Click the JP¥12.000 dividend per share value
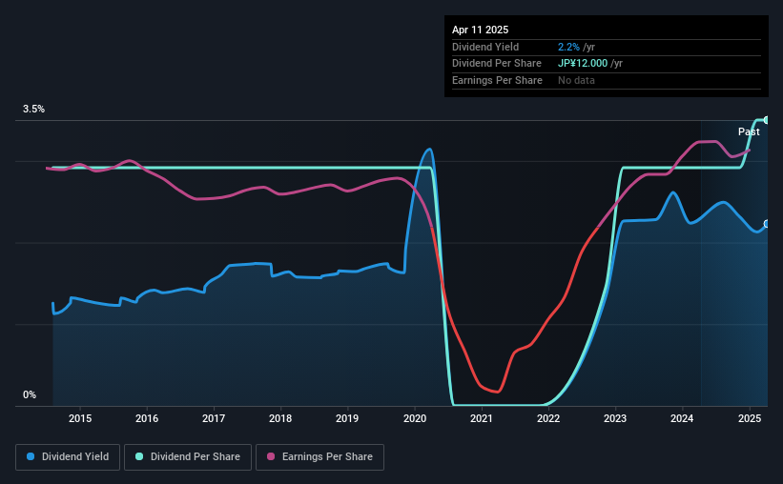The height and width of the screenshot is (484, 783). pos(583,64)
